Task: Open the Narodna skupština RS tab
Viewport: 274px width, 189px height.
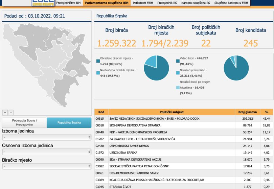Action: click(196, 3)
